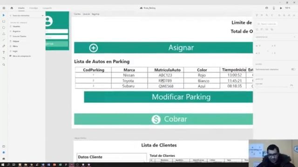This screenshot has width=298, height=167.
Task: Click the 'TiempoInicio' column header
Action: point(234,70)
